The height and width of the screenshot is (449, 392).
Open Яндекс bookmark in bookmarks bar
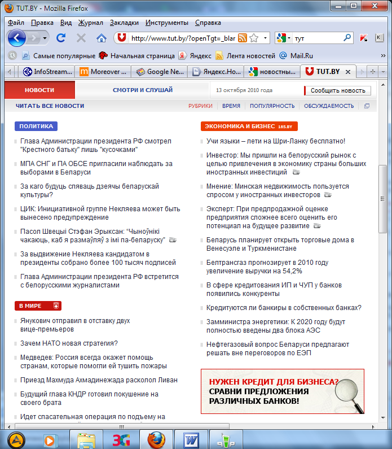click(195, 55)
